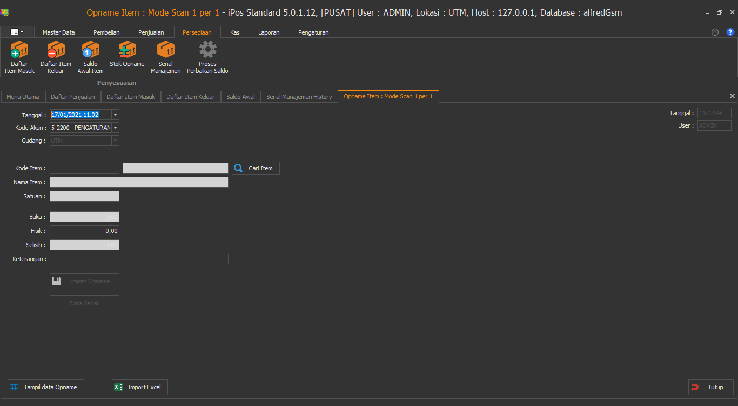Click the Keterangan text field

[x=139, y=259]
